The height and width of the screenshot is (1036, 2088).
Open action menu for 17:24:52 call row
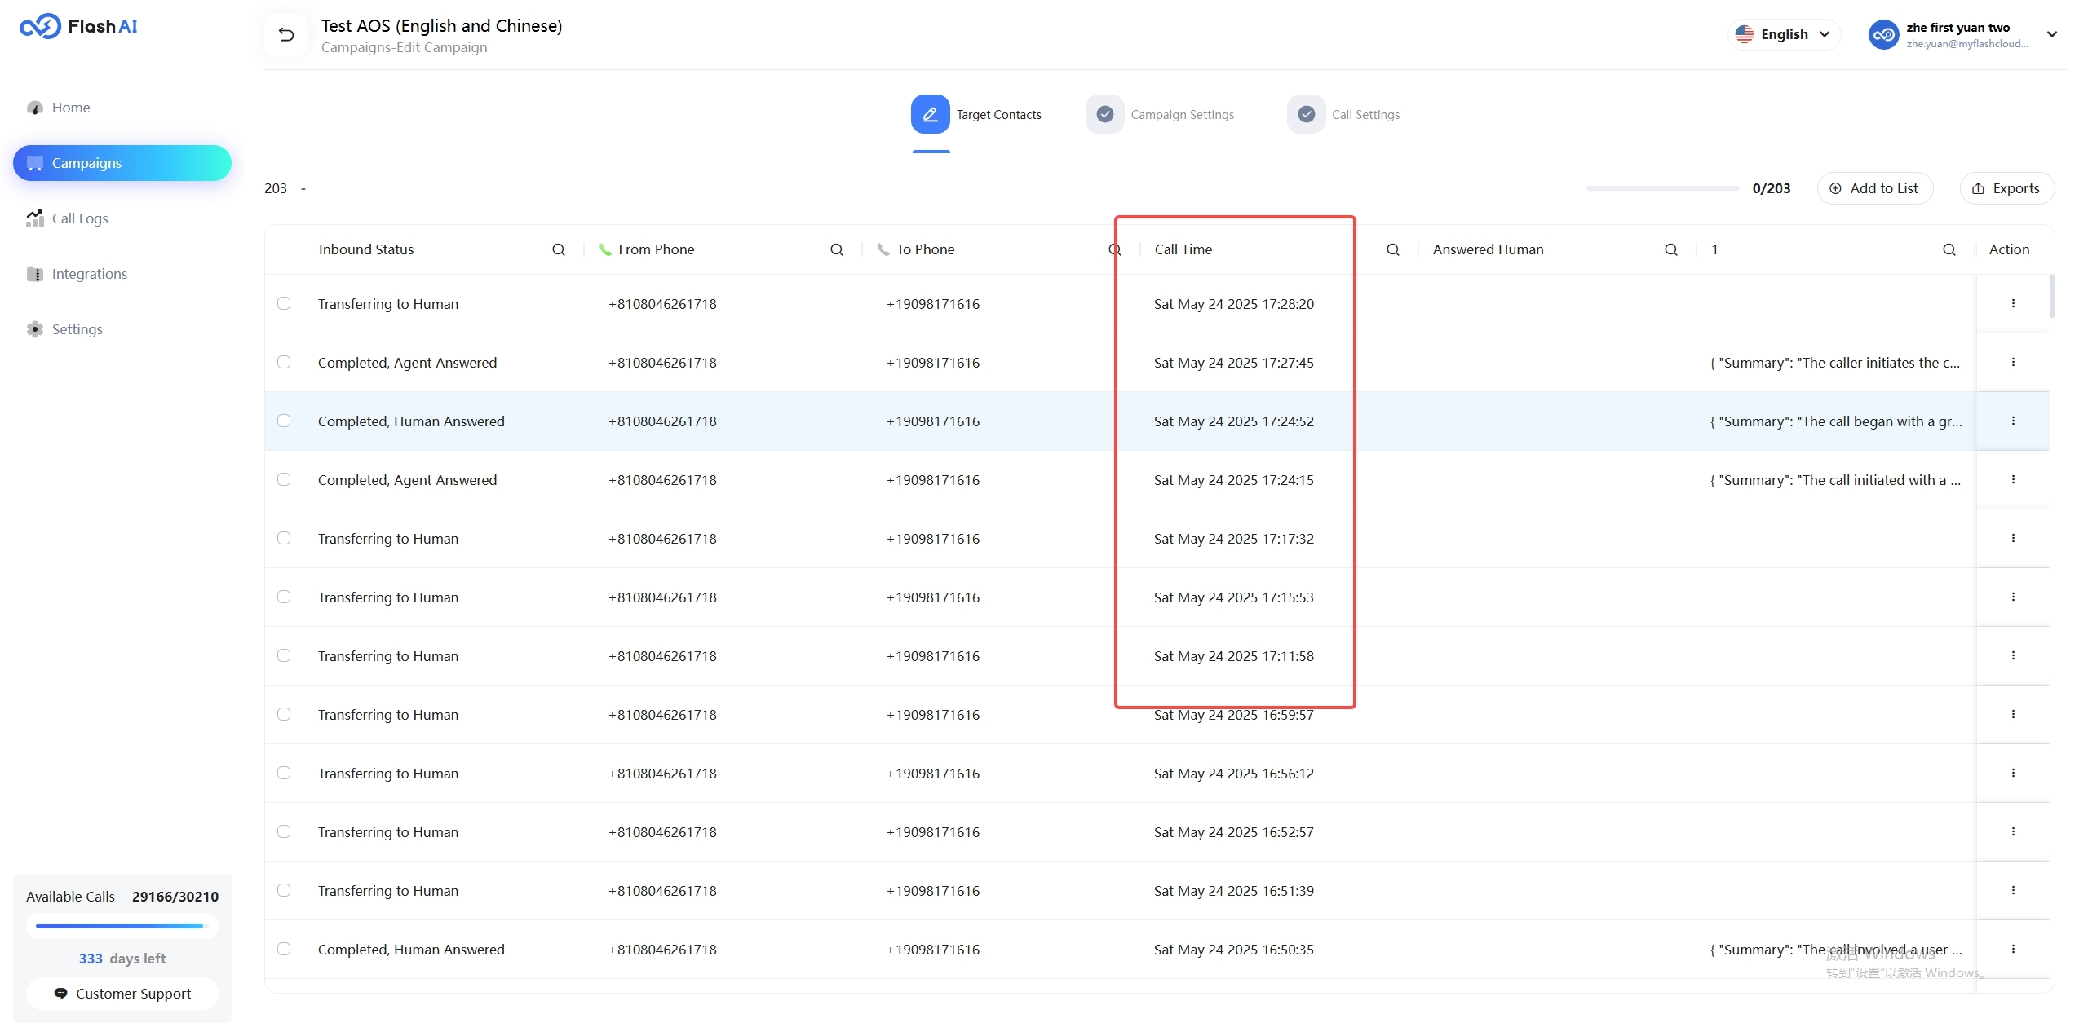click(x=2013, y=421)
